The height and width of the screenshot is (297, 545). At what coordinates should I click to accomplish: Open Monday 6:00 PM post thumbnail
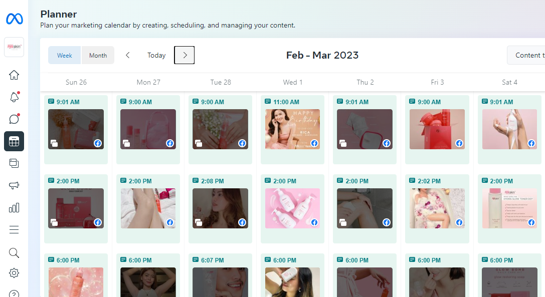148,282
